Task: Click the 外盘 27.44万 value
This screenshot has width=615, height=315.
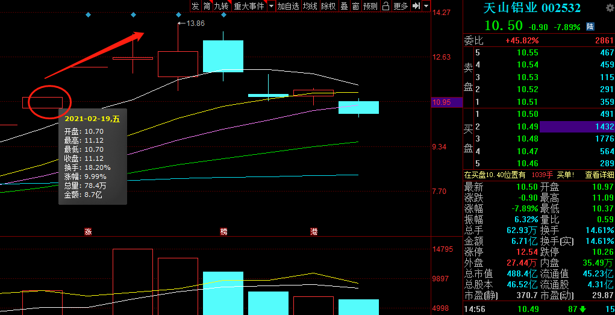Action: (x=522, y=263)
